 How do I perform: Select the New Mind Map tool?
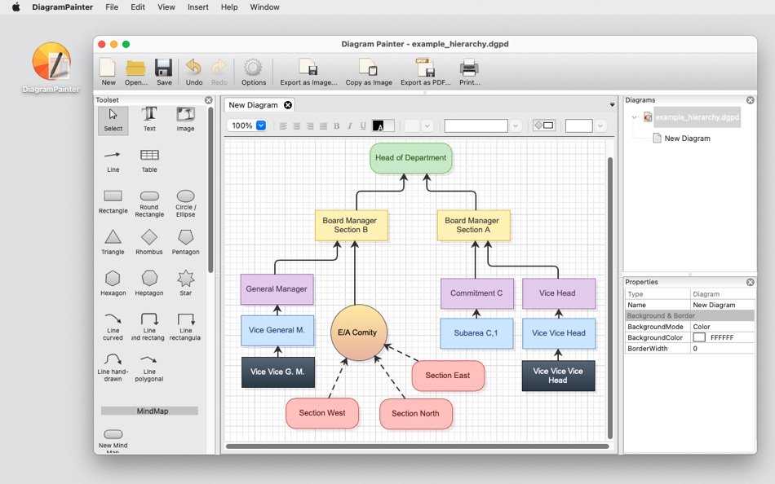[x=113, y=441]
